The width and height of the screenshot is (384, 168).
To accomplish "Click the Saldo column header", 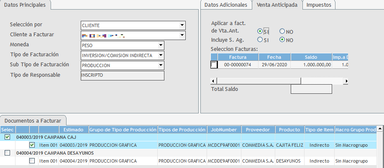I will pyautogui.click(x=311, y=57).
